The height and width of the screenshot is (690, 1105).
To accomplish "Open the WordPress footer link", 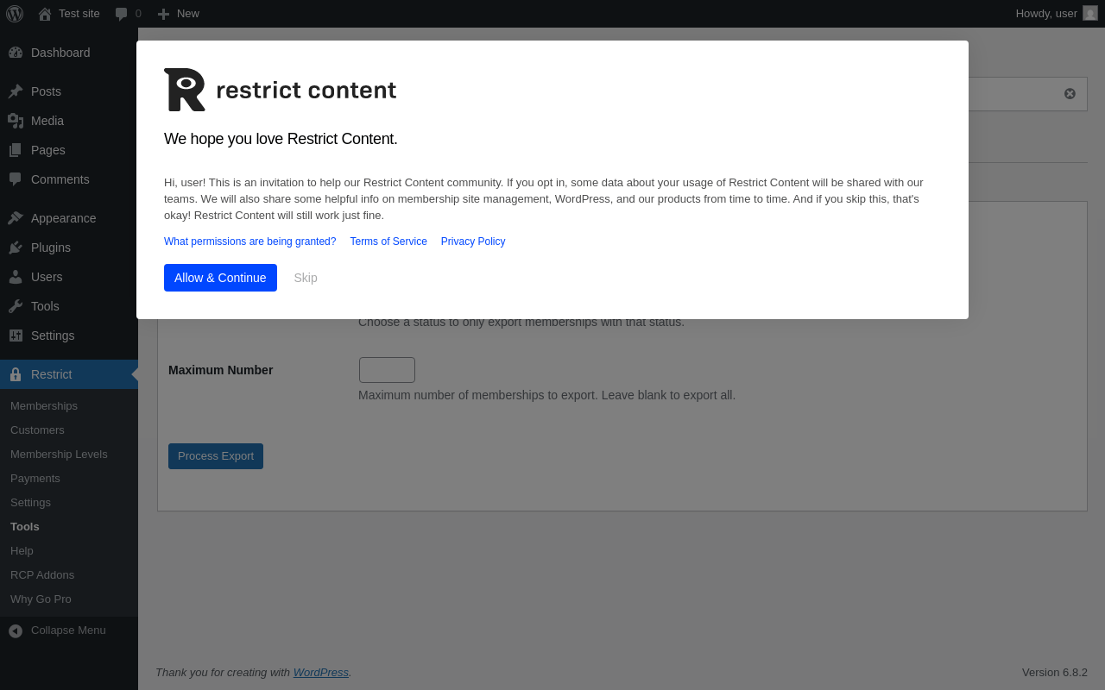I will pos(321,672).
